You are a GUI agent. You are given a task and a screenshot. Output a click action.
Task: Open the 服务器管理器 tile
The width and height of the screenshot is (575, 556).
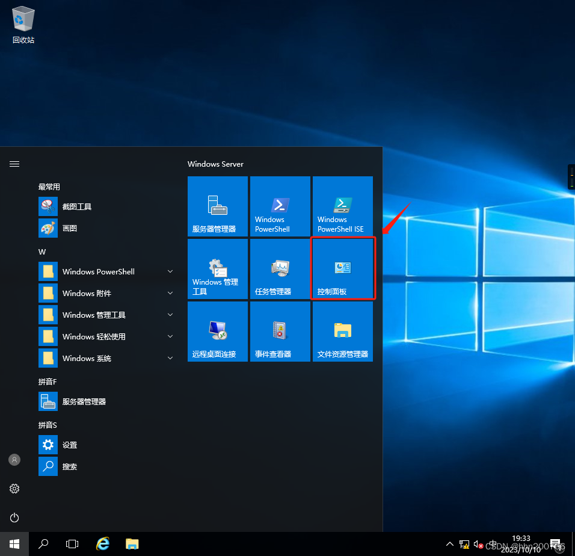coord(218,206)
